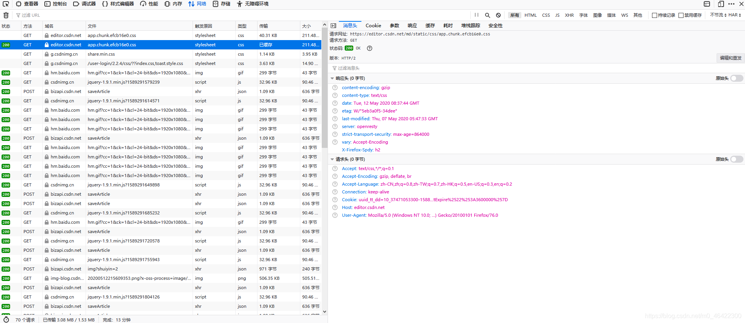Switch to the 控制台 panel
This screenshot has width=745, height=323.
point(55,4)
